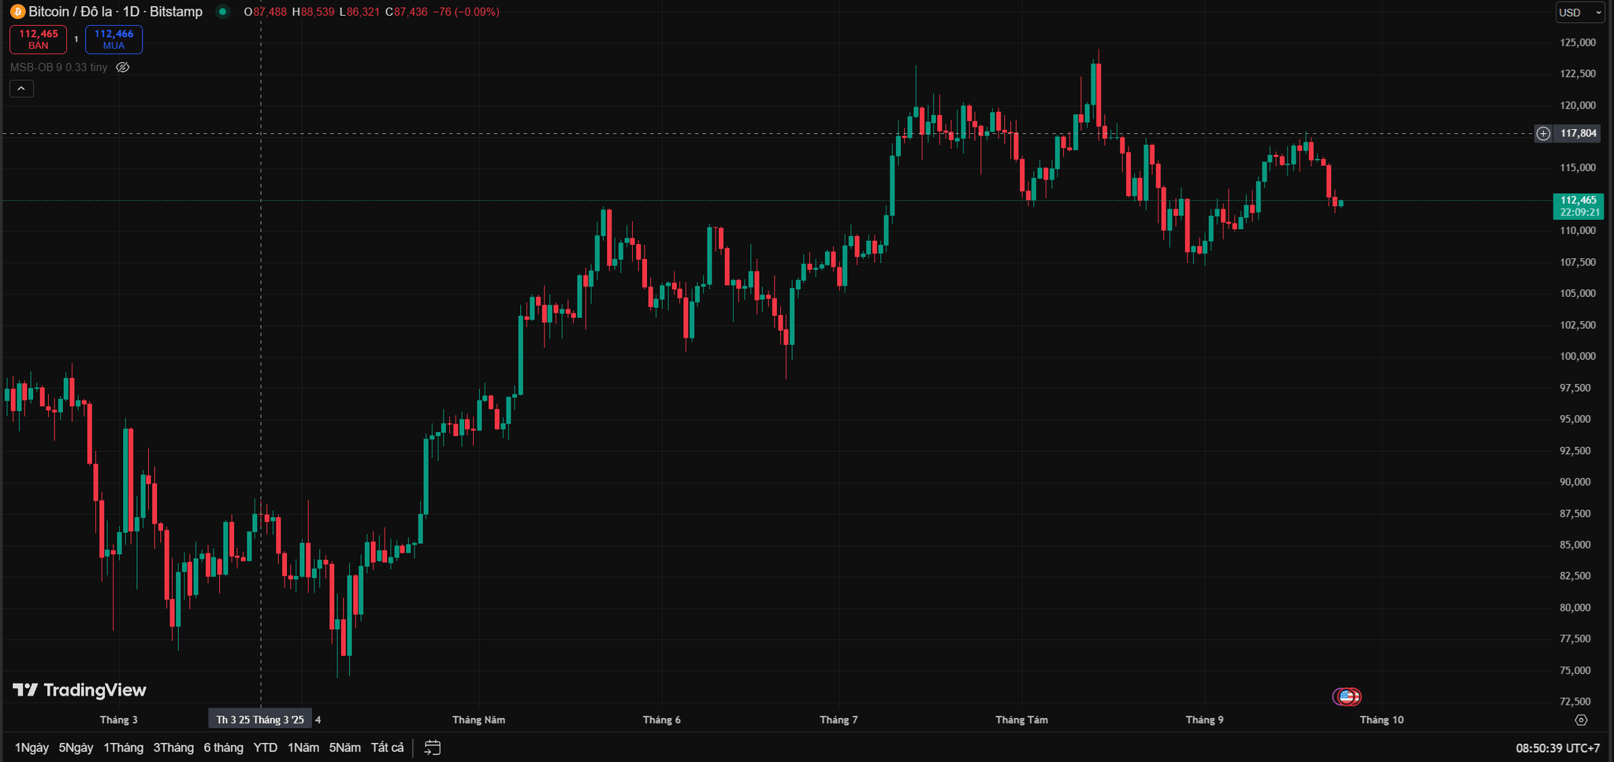The width and height of the screenshot is (1614, 762).
Task: Open the Go to date calendar icon
Action: tap(433, 748)
